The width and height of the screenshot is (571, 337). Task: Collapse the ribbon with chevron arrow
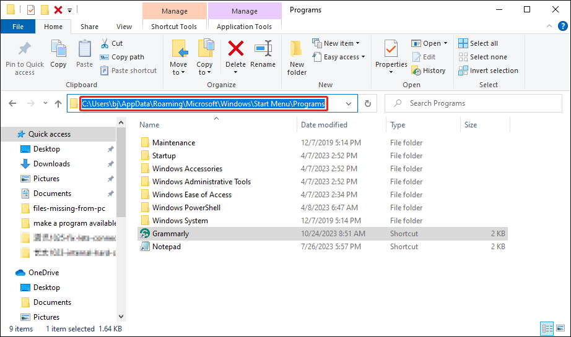(x=549, y=27)
